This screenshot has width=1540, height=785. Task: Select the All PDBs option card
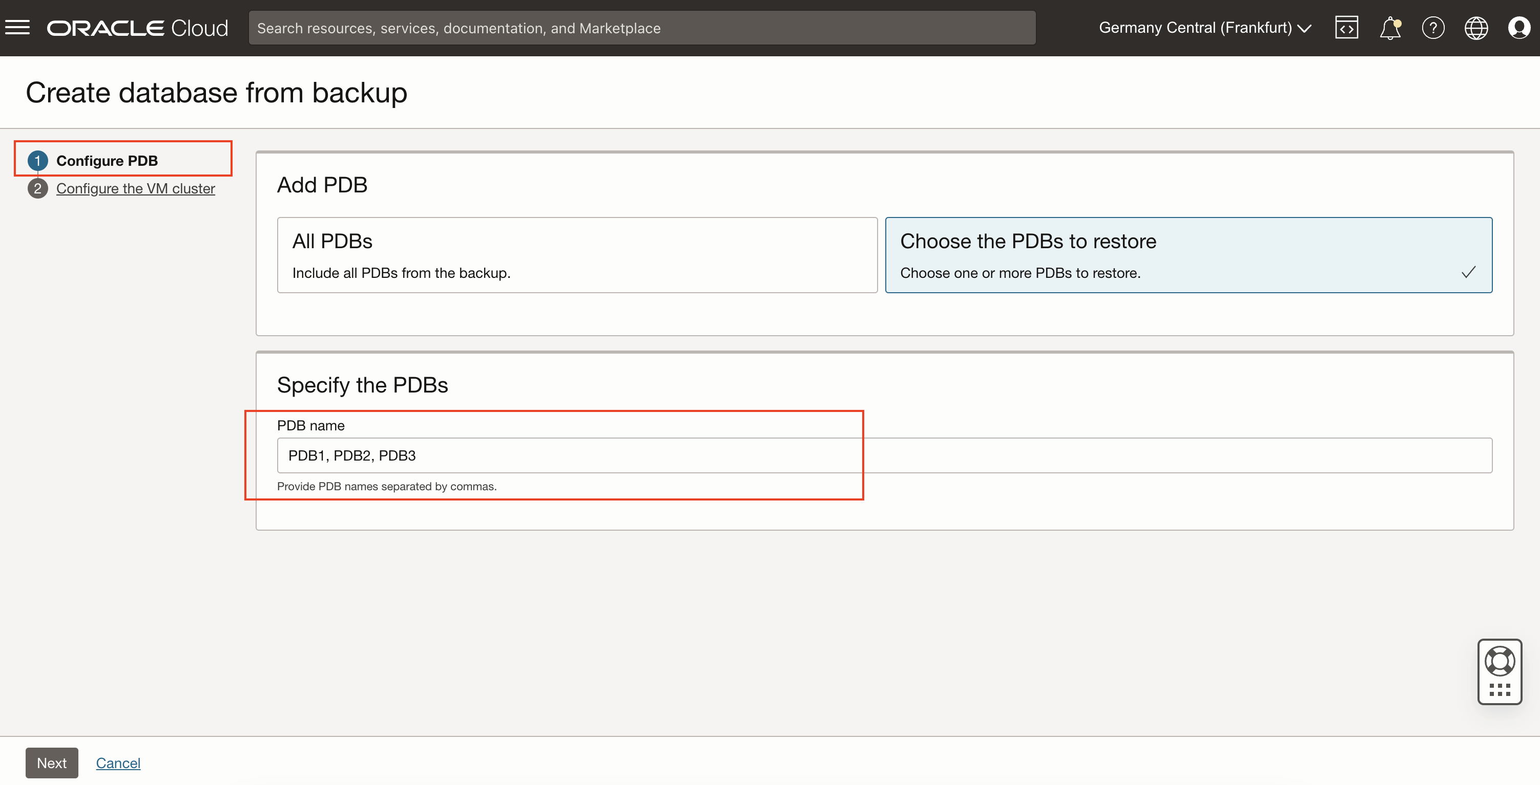(x=577, y=255)
